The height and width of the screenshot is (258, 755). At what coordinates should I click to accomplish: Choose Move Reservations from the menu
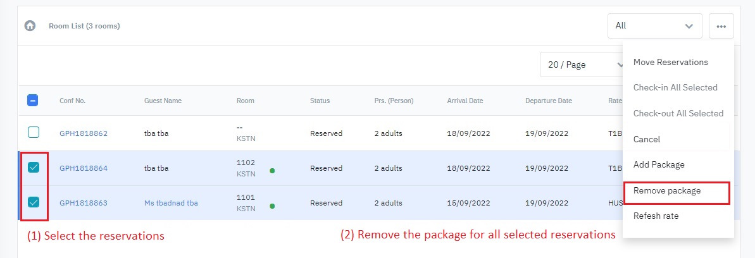[x=670, y=62]
